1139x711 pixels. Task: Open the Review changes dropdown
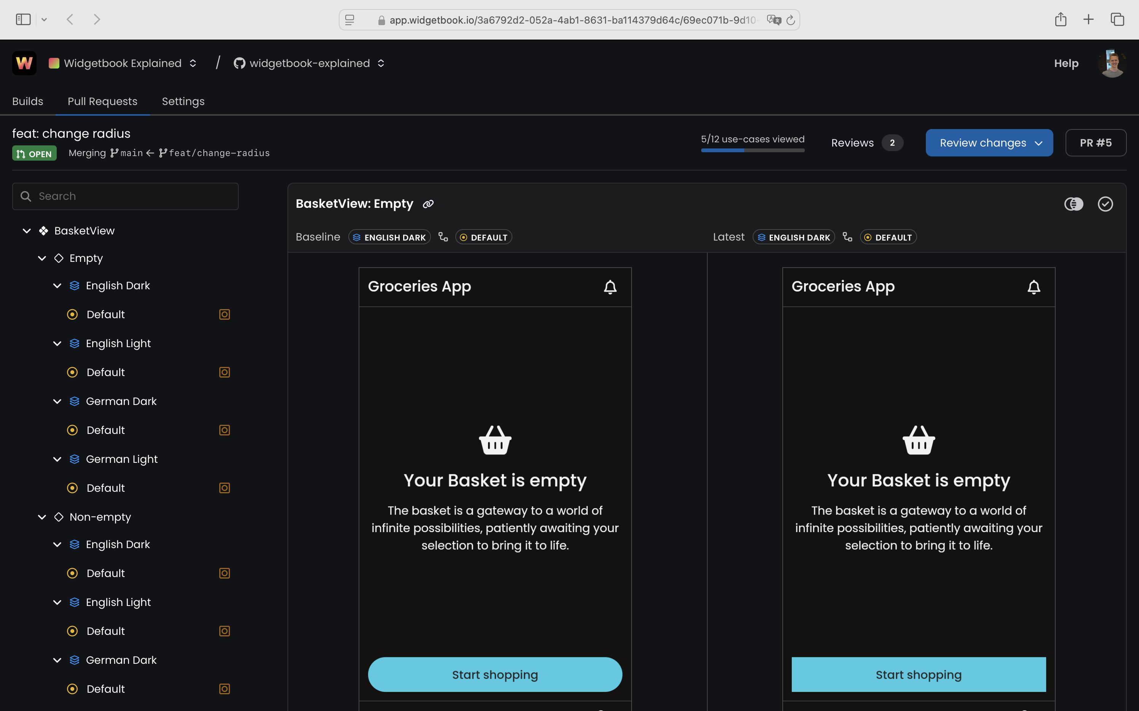(989, 143)
